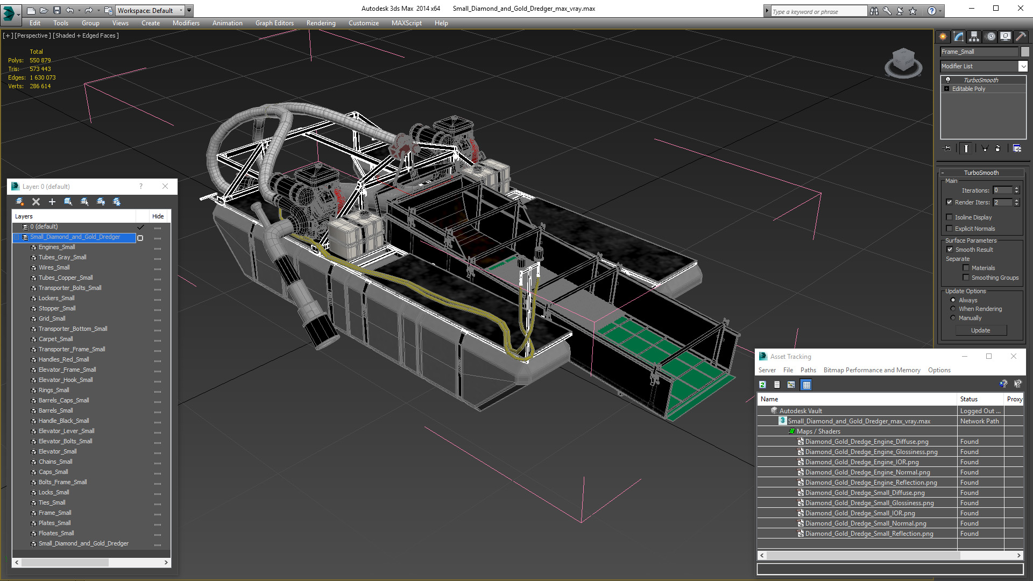Viewport: 1033px width, 581px height.
Task: Select Always update option
Action: (x=953, y=300)
